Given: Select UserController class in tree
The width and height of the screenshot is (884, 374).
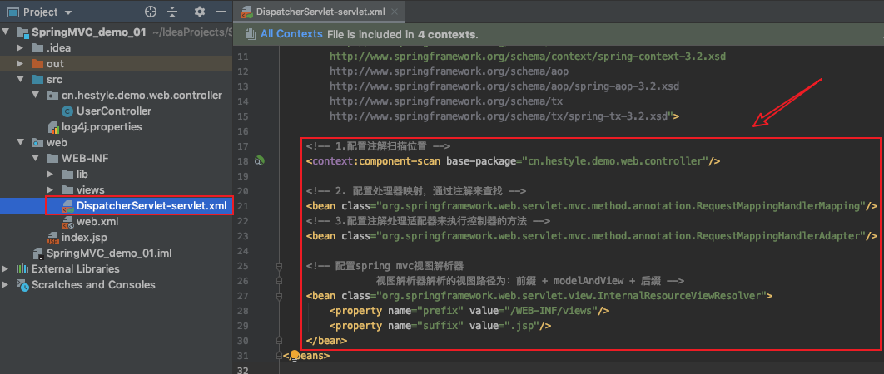Looking at the screenshot, I should pos(114,111).
